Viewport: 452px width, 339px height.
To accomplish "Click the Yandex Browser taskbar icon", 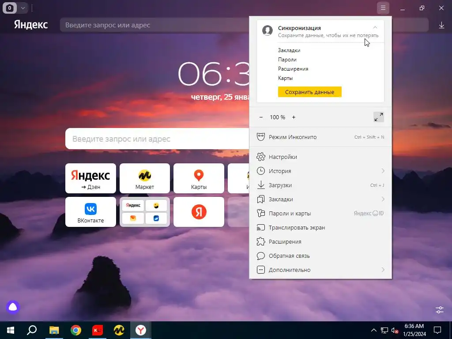I will pos(141,330).
